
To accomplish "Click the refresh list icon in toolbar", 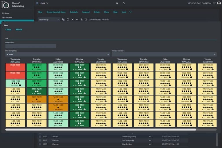I will [x=68, y=20].
